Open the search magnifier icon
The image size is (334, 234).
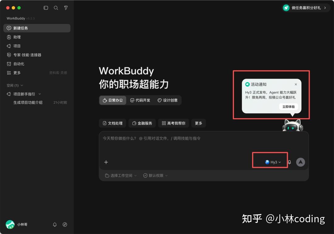point(56,8)
